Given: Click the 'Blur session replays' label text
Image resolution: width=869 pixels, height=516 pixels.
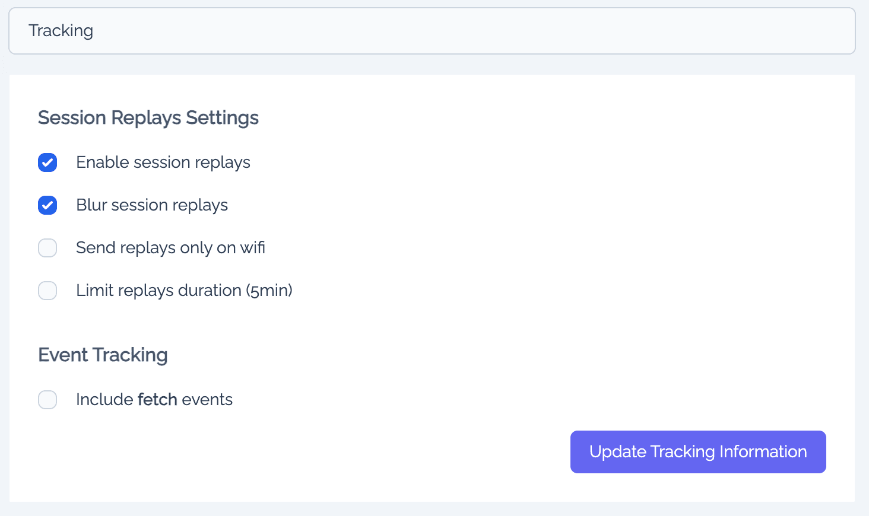Looking at the screenshot, I should pos(152,205).
